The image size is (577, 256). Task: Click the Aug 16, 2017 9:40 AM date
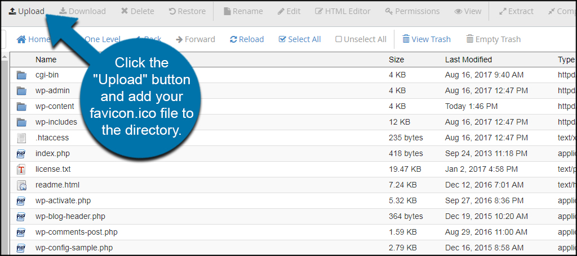tap(484, 75)
